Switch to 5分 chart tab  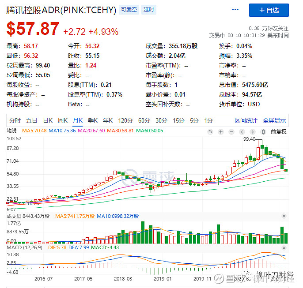pyautogui.click(x=194, y=120)
